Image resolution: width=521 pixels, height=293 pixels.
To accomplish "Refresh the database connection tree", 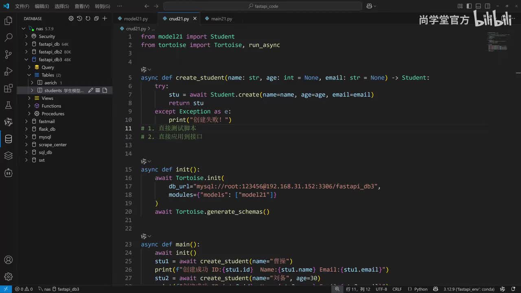I will pyautogui.click(x=88, y=19).
